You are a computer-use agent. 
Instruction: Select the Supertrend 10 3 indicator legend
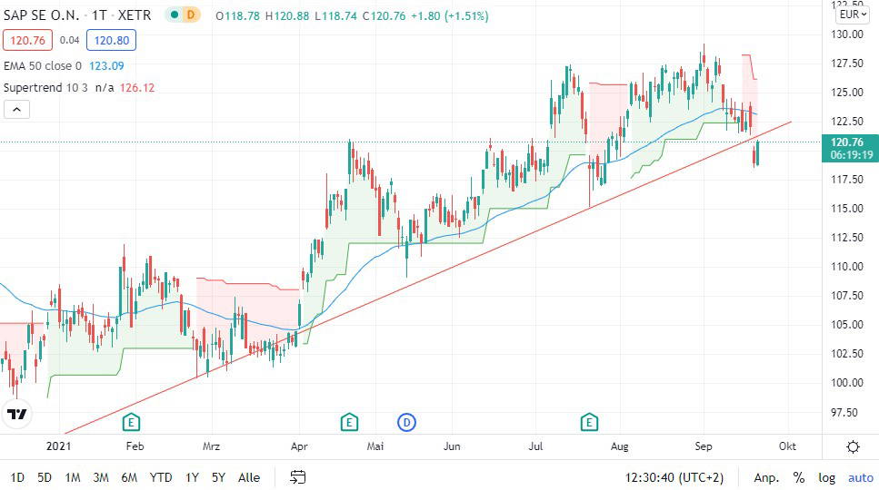[45, 88]
